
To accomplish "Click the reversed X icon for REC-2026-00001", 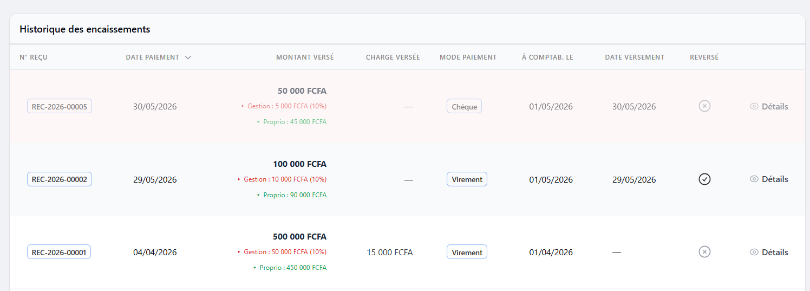I will point(704,252).
